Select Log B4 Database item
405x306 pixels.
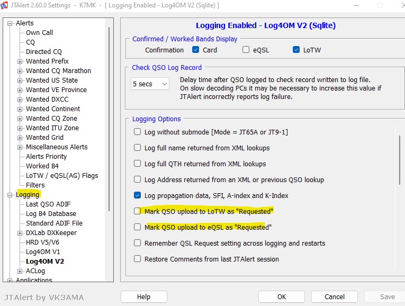pos(51,214)
